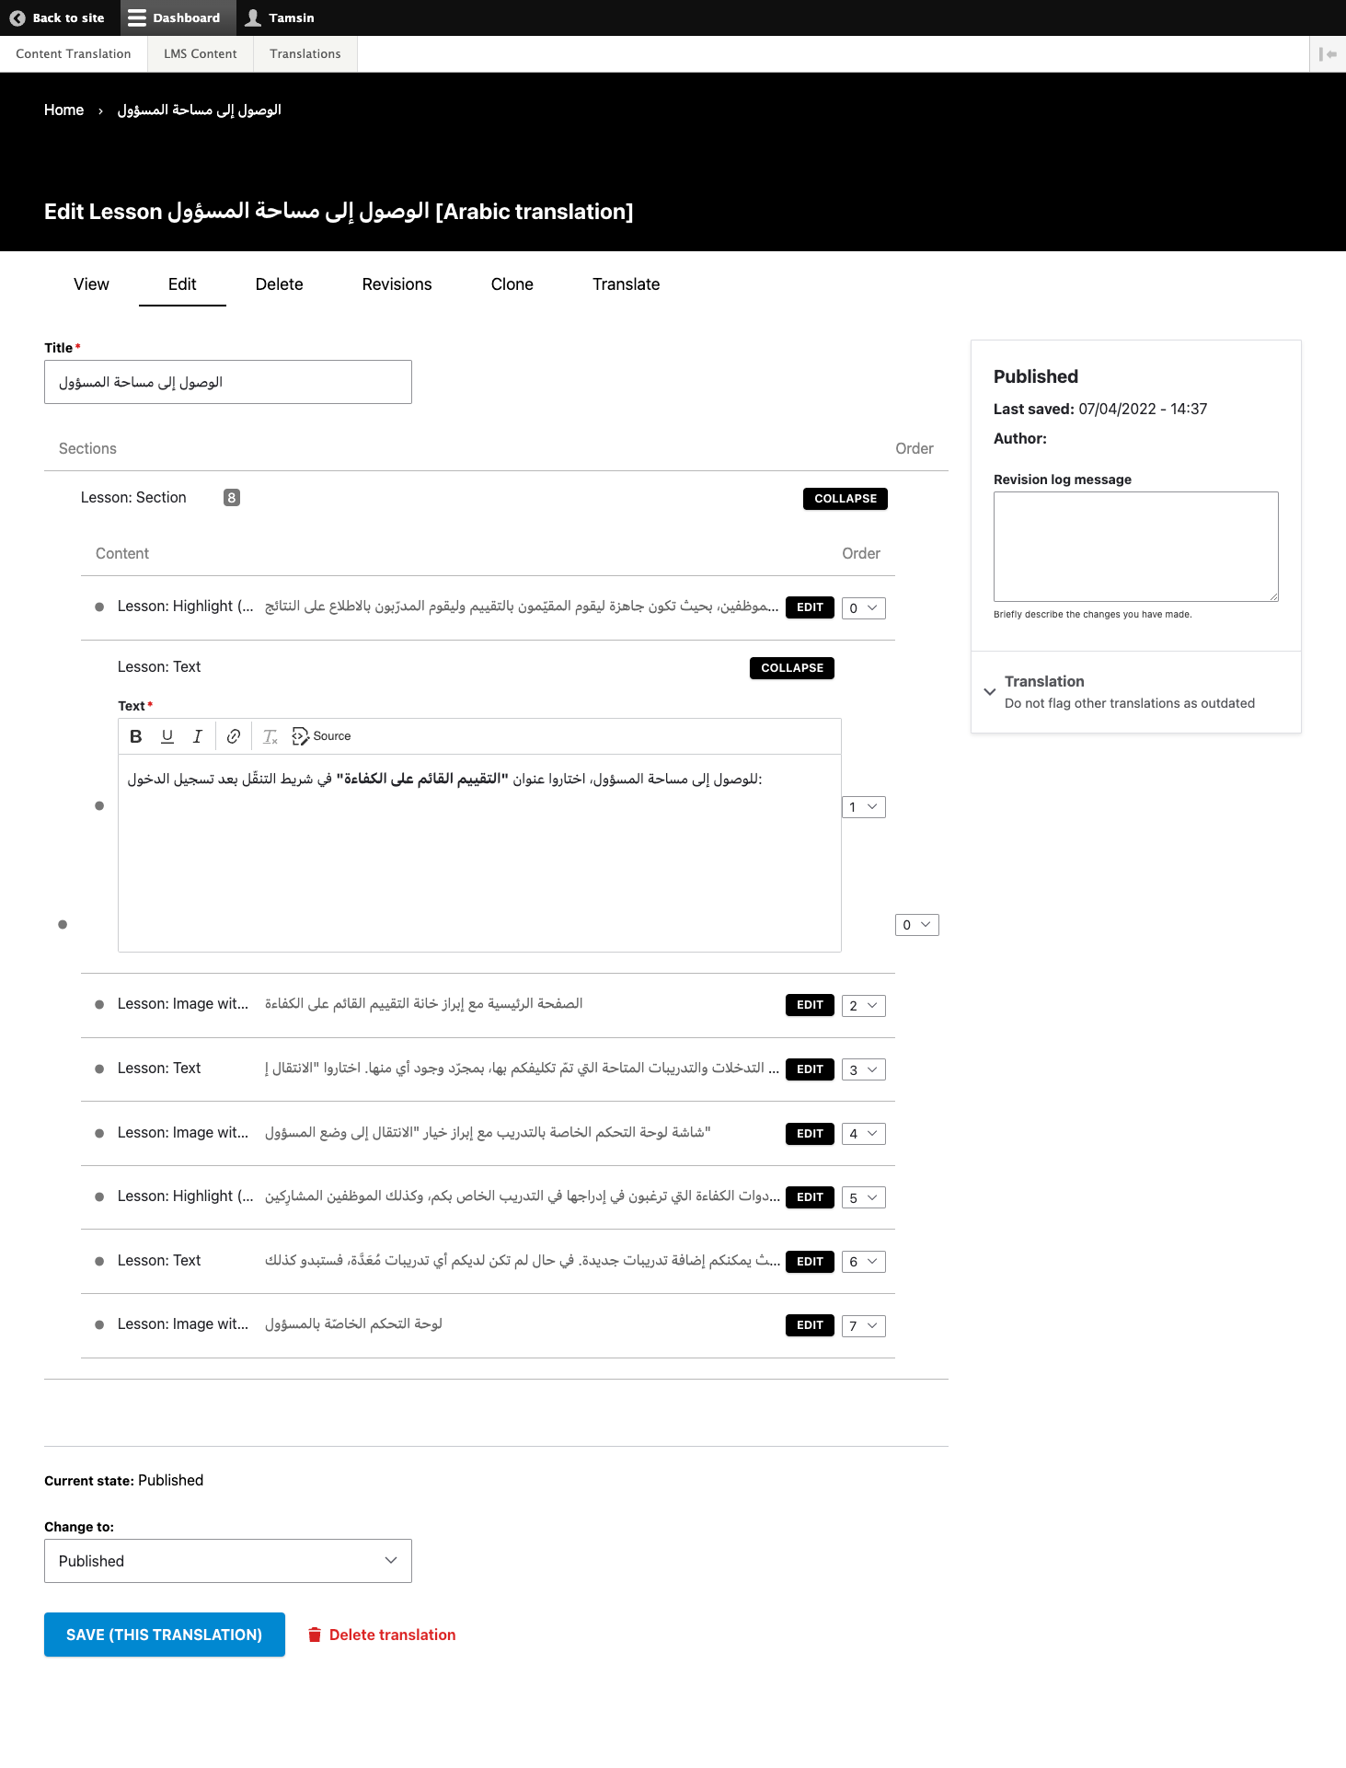Toggle bold formatting in the text editor
The width and height of the screenshot is (1346, 1768).
coord(136,736)
